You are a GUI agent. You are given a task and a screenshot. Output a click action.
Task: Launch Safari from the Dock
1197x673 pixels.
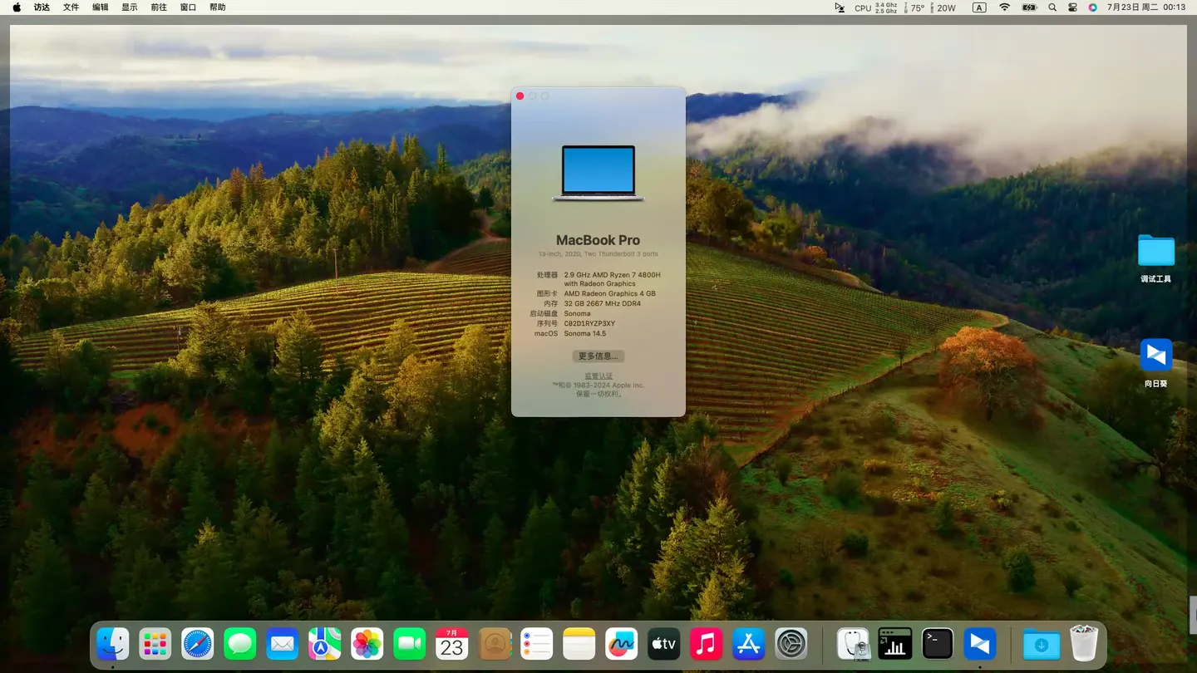198,644
